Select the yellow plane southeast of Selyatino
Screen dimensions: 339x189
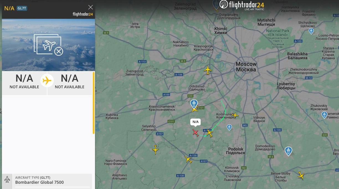click(x=155, y=149)
